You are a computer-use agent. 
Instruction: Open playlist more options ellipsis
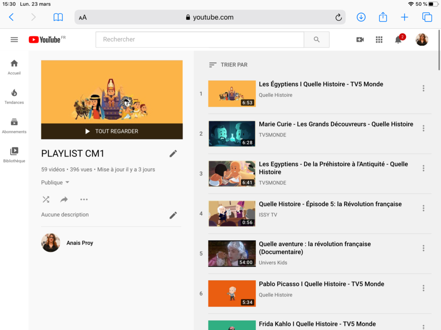pos(84,199)
